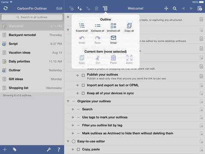Add a new outline with plus button
The width and height of the screenshot is (205, 154).
click(x=5, y=149)
